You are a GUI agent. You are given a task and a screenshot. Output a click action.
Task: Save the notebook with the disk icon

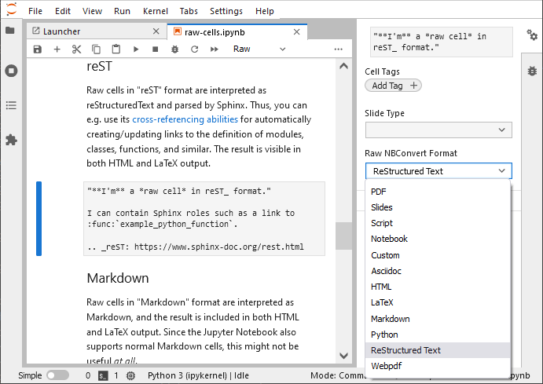pos(37,49)
